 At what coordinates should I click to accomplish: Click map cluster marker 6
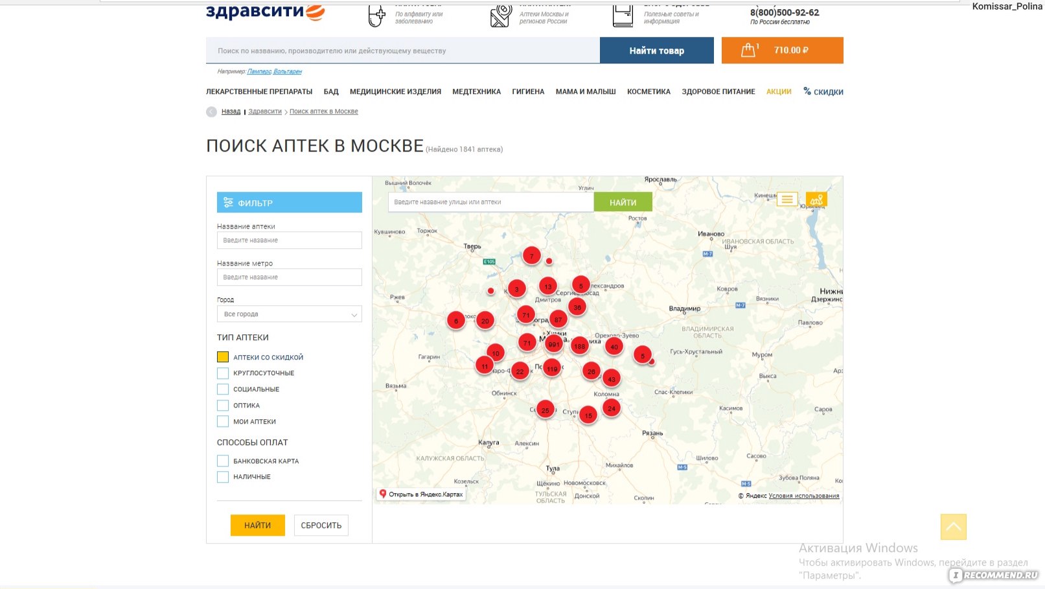pos(455,321)
